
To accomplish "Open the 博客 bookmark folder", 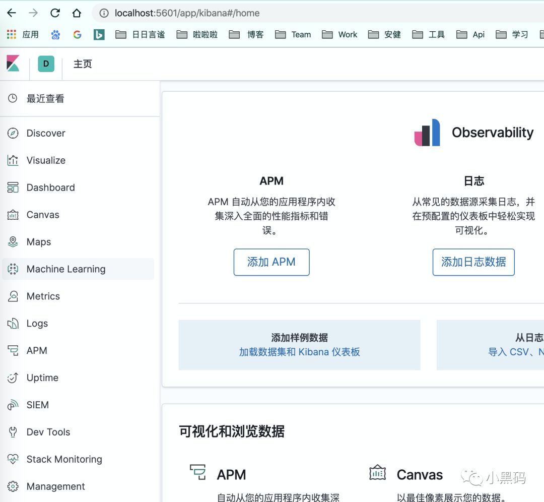I will click(246, 34).
